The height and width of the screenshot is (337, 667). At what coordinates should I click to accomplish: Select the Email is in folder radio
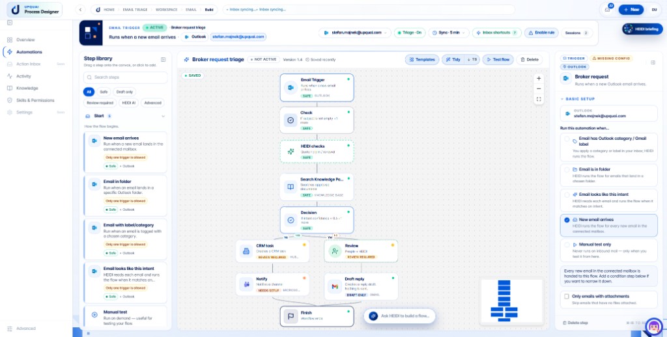[567, 169]
